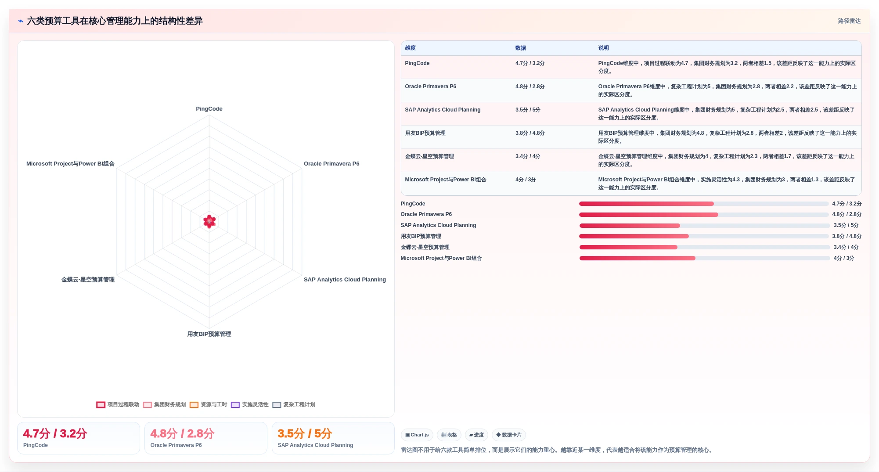The image size is (879, 472).
Task: Click the blue icon before the page title
Action: tap(21, 21)
